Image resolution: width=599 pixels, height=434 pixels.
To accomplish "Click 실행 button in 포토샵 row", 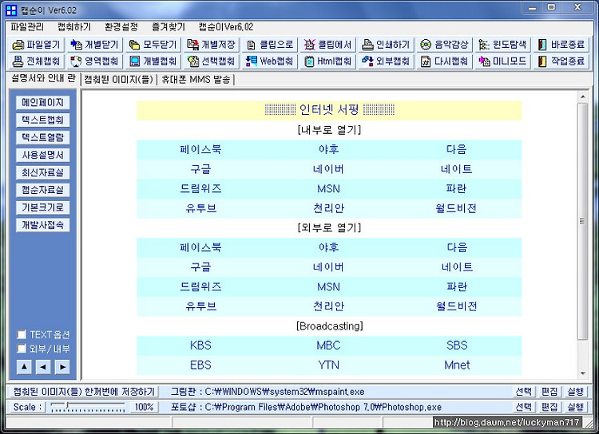I will (x=575, y=407).
